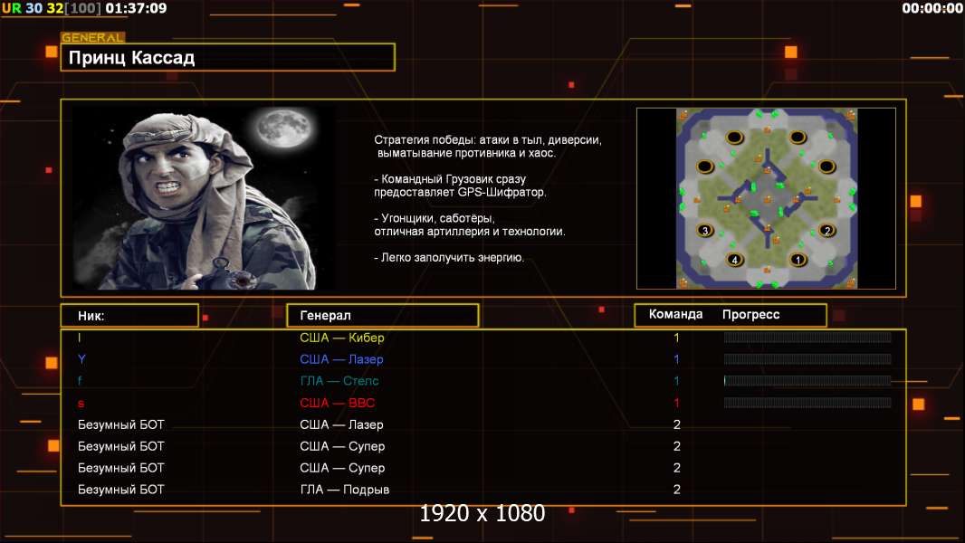Viewport: 965px width, 543px height.
Task: Click the loading progress bar for 'США — ВВС'
Action: (x=807, y=403)
